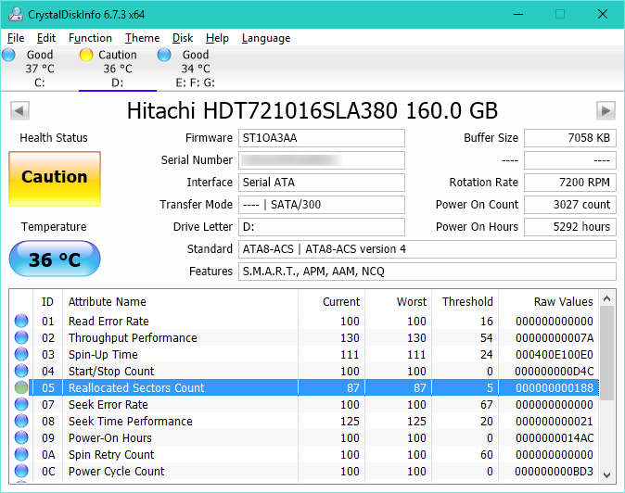Click the Attribute Name column header
This screenshot has width=625, height=493.
tap(108, 302)
